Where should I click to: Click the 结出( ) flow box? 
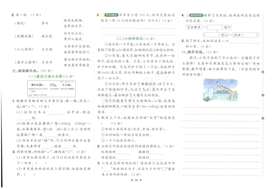pyautogui.click(x=246, y=35)
